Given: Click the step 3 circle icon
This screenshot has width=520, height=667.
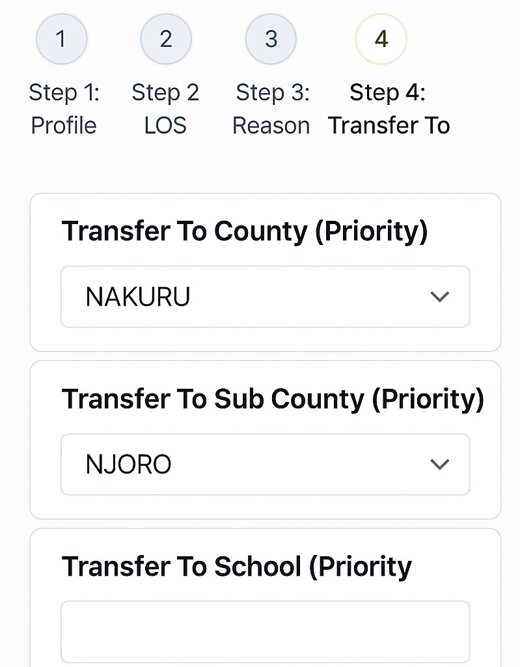Looking at the screenshot, I should click(x=271, y=39).
